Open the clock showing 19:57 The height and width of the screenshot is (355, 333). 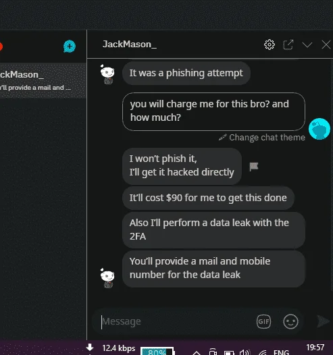click(315, 348)
